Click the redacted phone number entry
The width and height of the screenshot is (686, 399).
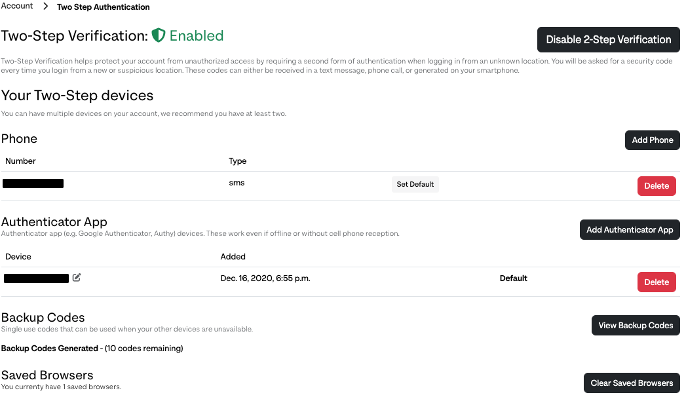33,183
